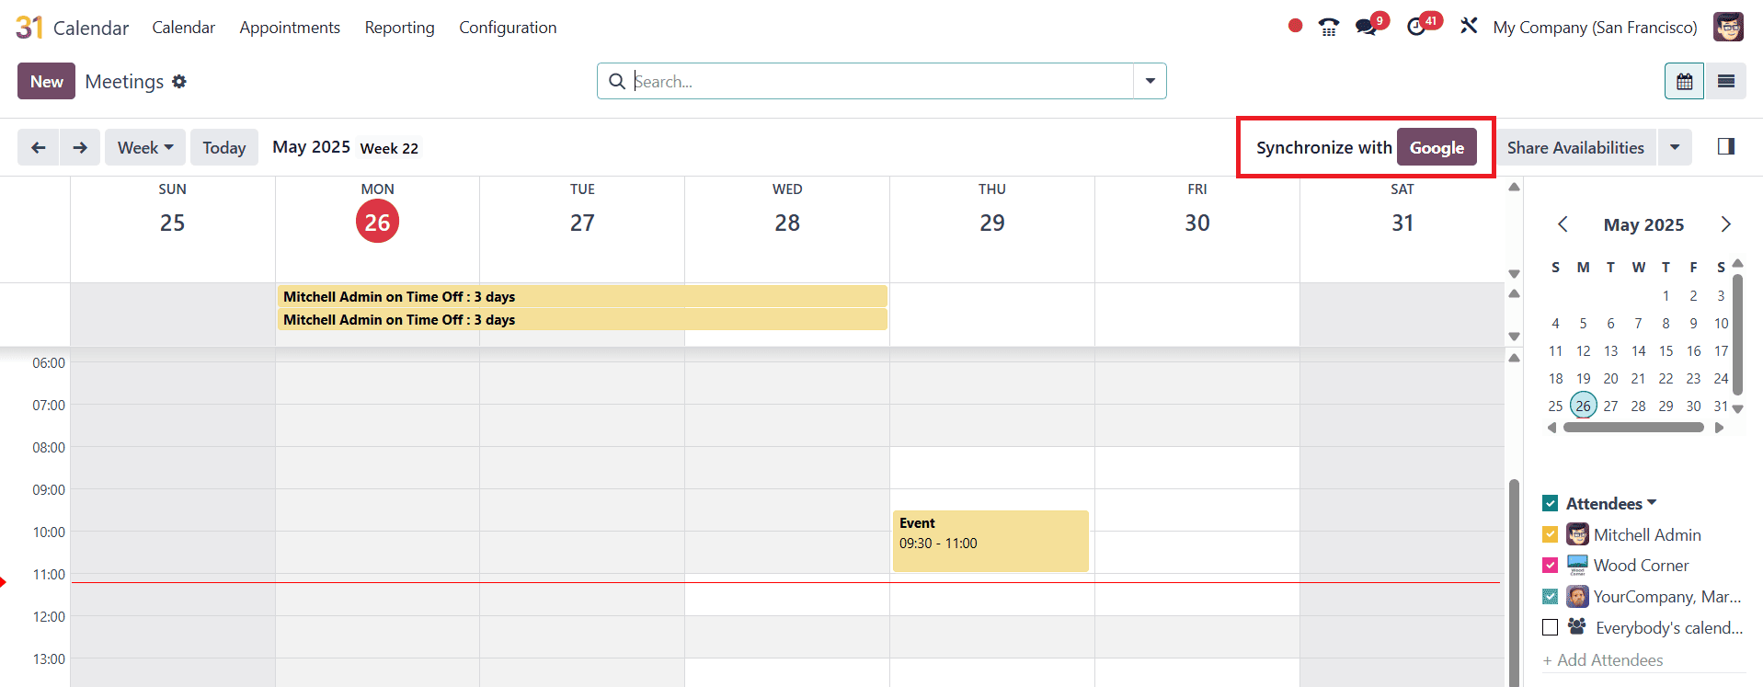The image size is (1763, 687).
Task: Open Meetings settings gear icon
Action: pyautogui.click(x=179, y=81)
